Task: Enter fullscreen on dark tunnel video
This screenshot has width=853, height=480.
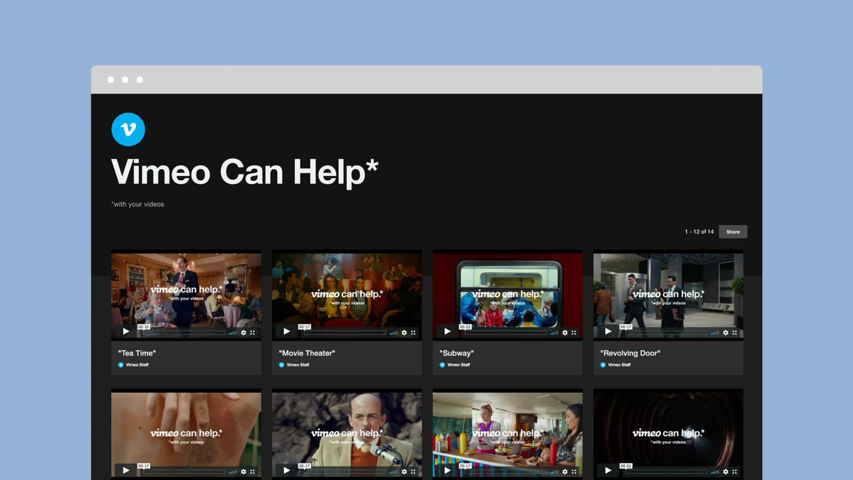Action: 735,471
